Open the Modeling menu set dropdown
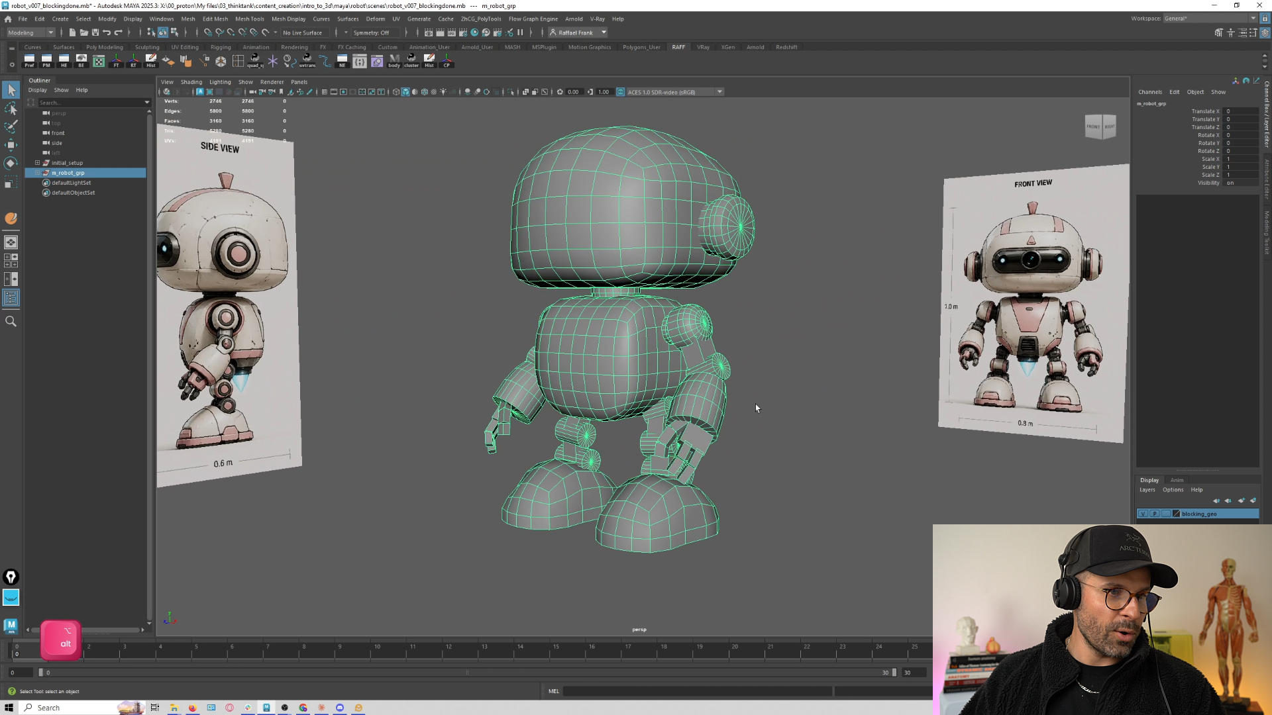This screenshot has width=1272, height=715. (x=30, y=32)
